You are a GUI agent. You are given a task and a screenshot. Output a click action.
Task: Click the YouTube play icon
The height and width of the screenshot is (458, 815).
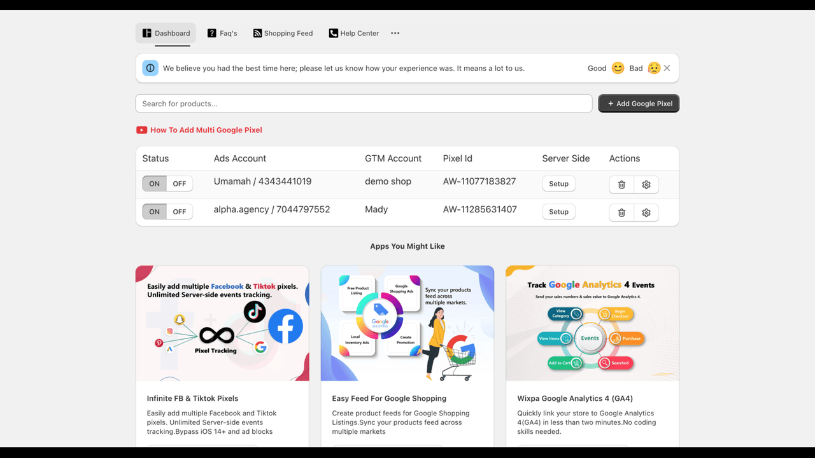pyautogui.click(x=141, y=130)
